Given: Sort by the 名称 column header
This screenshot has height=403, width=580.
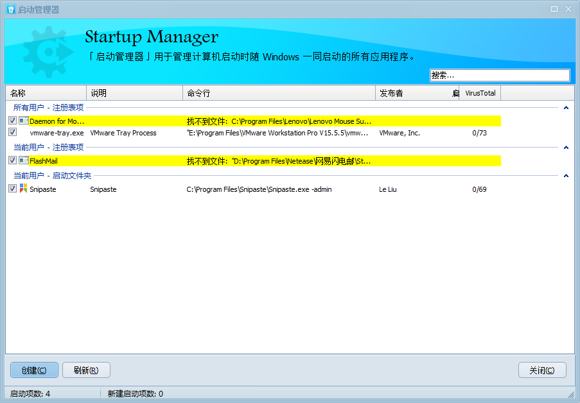Looking at the screenshot, I should pos(45,93).
